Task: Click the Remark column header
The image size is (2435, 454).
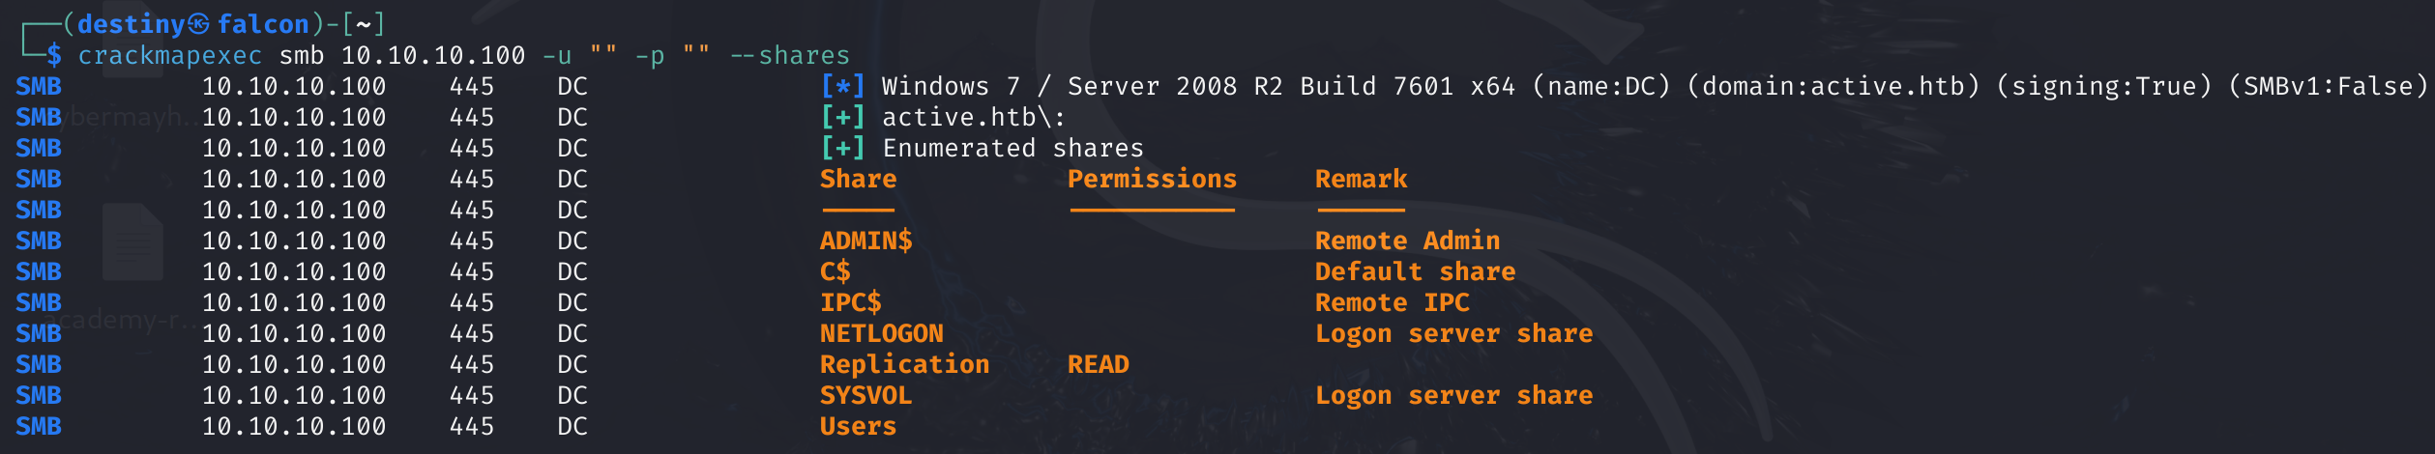Action: [1361, 180]
